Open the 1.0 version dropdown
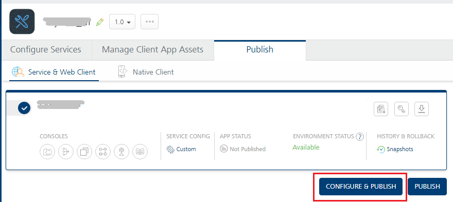Screen dimensions: 453x202 [122, 22]
